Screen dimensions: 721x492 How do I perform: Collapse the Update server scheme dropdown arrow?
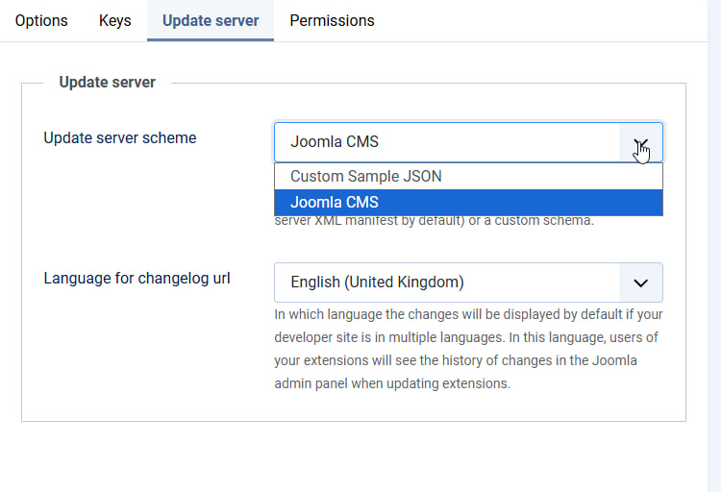641,142
